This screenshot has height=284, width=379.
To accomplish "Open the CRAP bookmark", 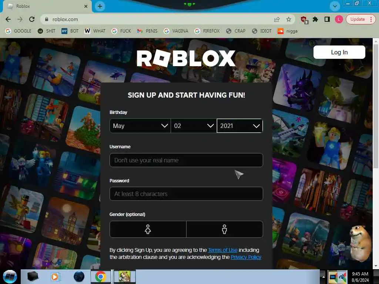I will point(236,31).
